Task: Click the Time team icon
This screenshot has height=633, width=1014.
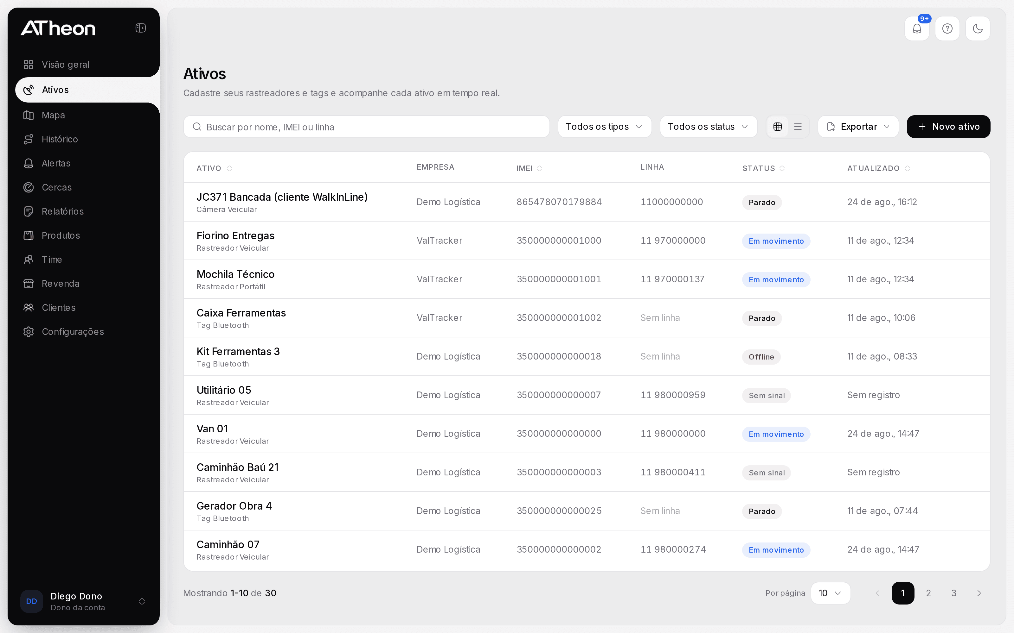Action: point(29,260)
